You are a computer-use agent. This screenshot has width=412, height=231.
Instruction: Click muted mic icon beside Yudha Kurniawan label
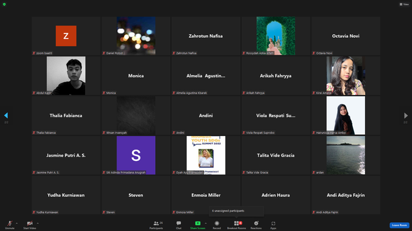[34, 212]
